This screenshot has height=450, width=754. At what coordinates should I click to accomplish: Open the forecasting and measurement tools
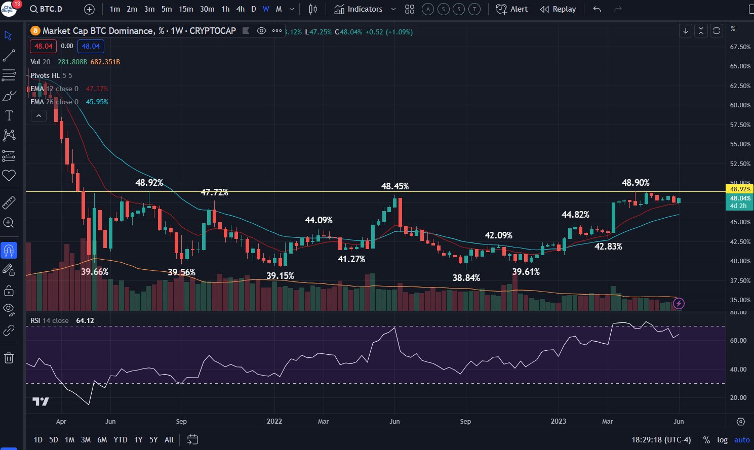(x=9, y=155)
